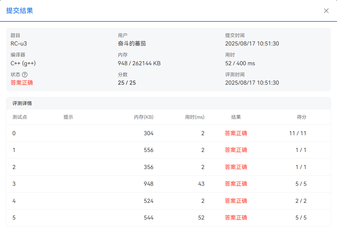This screenshot has width=337, height=230.
Task: Click the 内存(KB) column header
Action: (144, 117)
